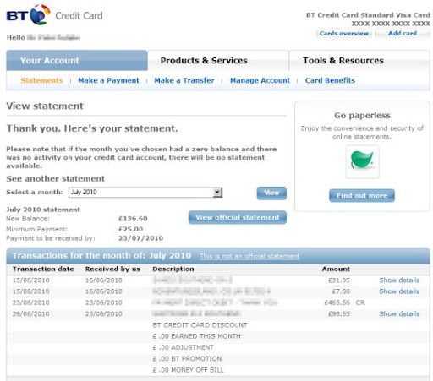Click the 'Credit Card' title beside the logo
Screen dimensions: 433x381
coord(79,16)
